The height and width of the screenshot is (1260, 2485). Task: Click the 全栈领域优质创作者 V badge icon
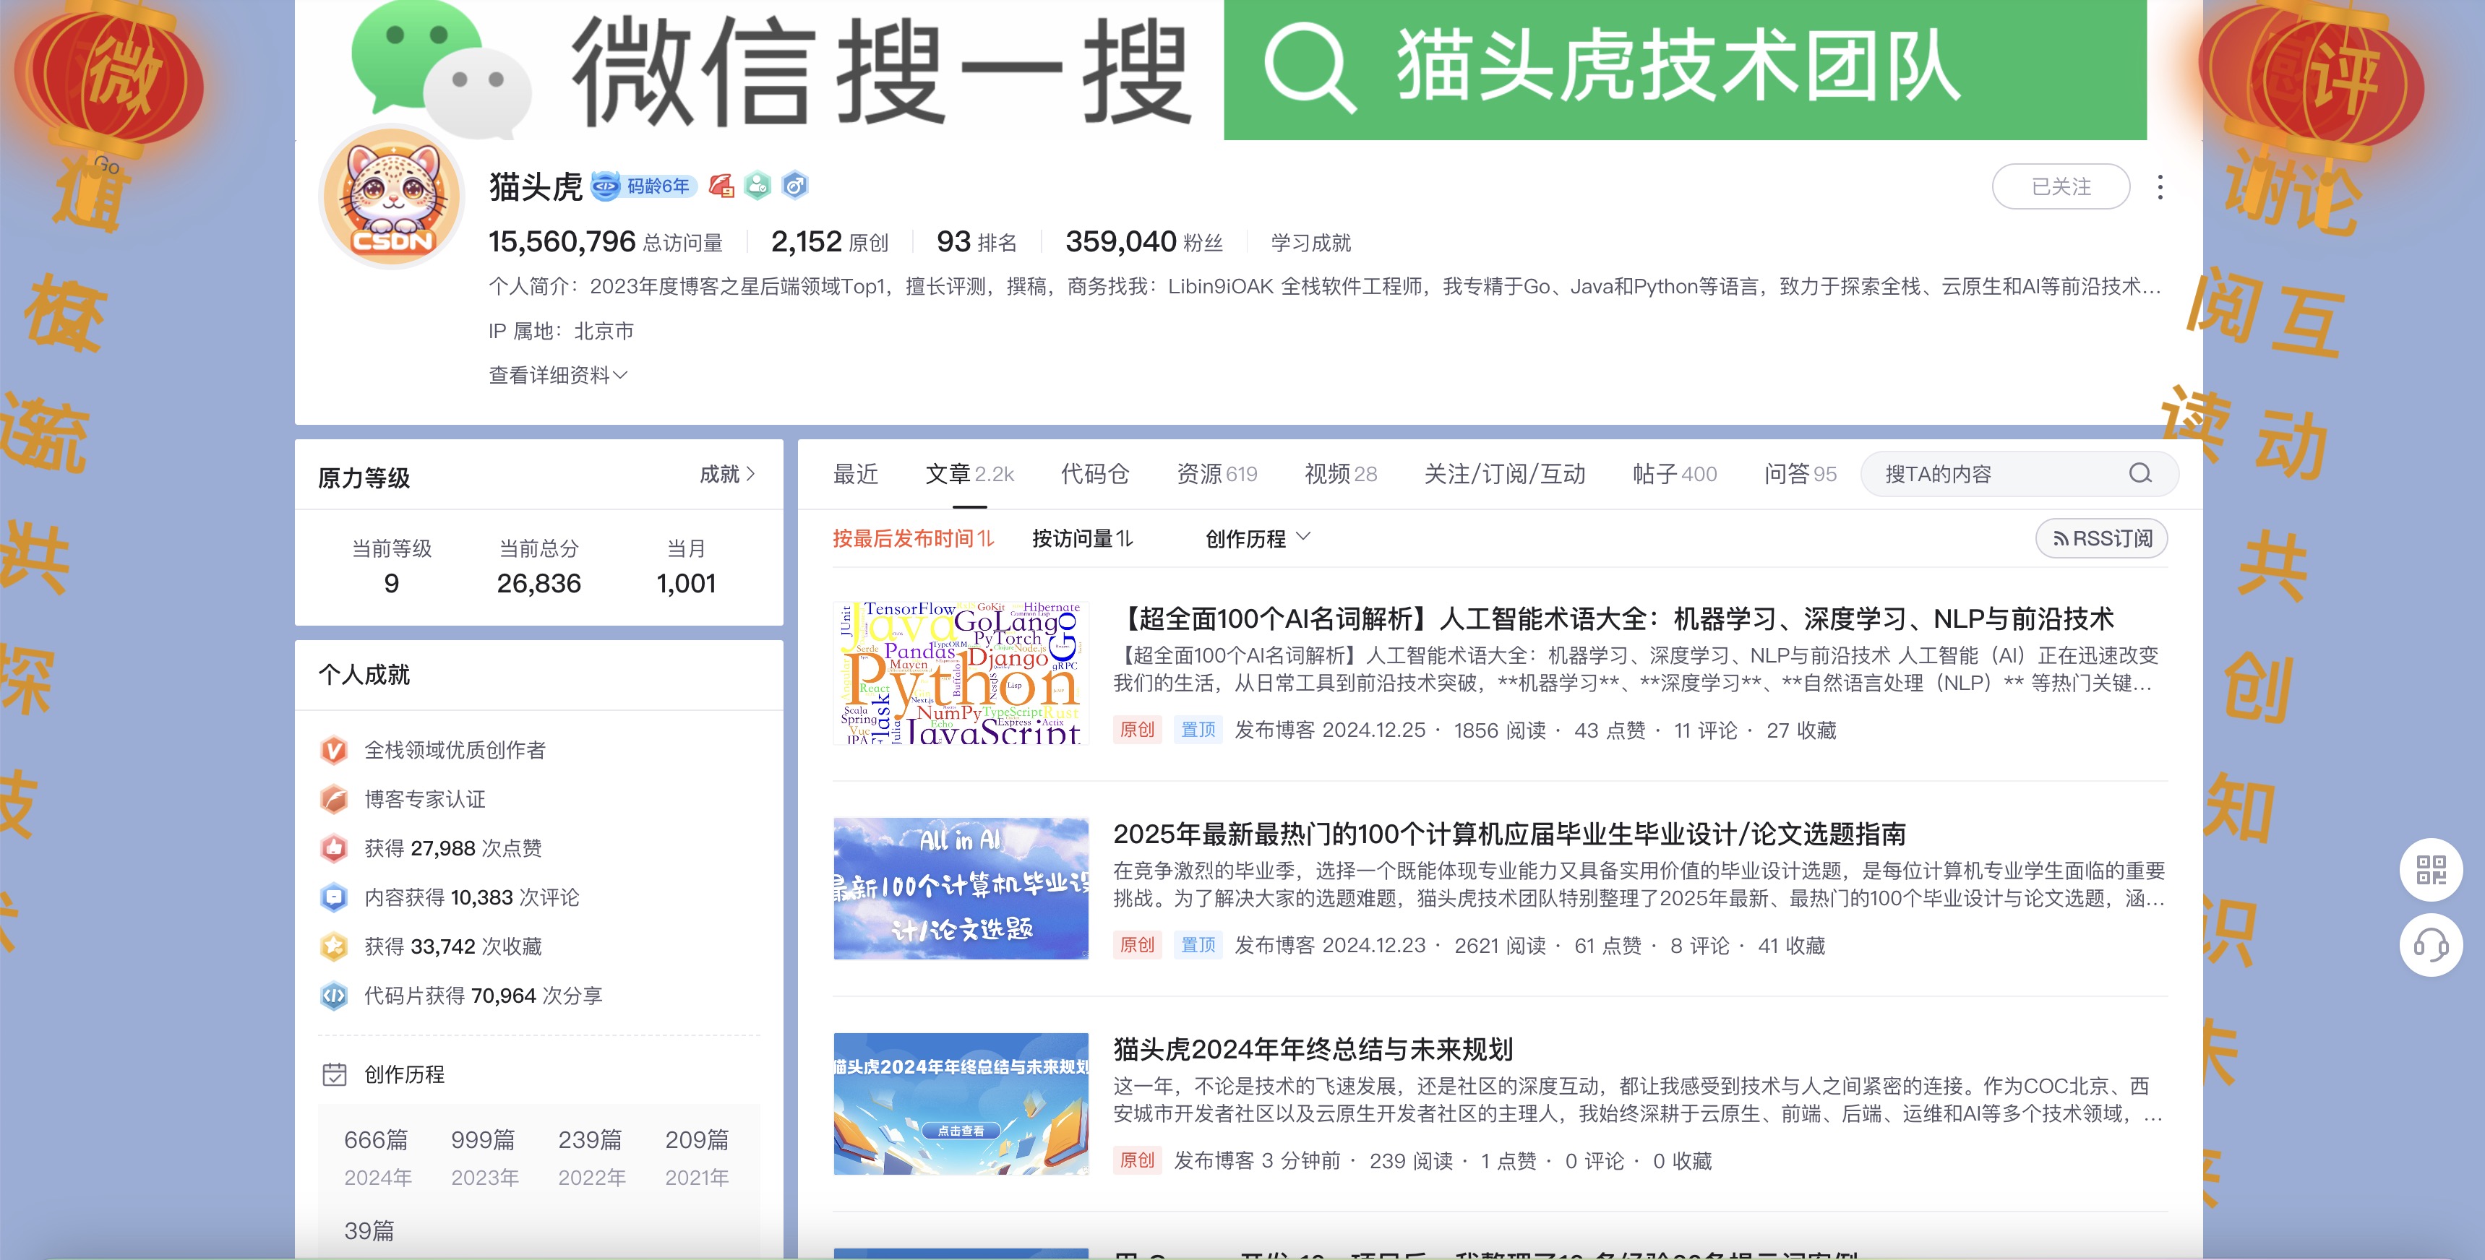[334, 750]
